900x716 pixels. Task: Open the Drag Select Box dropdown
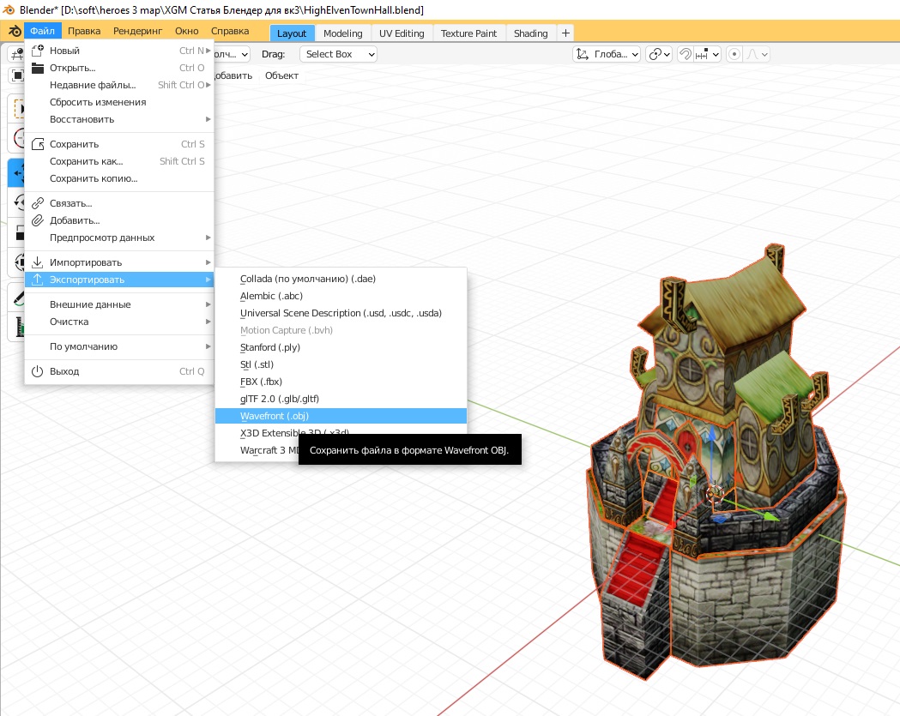[338, 54]
